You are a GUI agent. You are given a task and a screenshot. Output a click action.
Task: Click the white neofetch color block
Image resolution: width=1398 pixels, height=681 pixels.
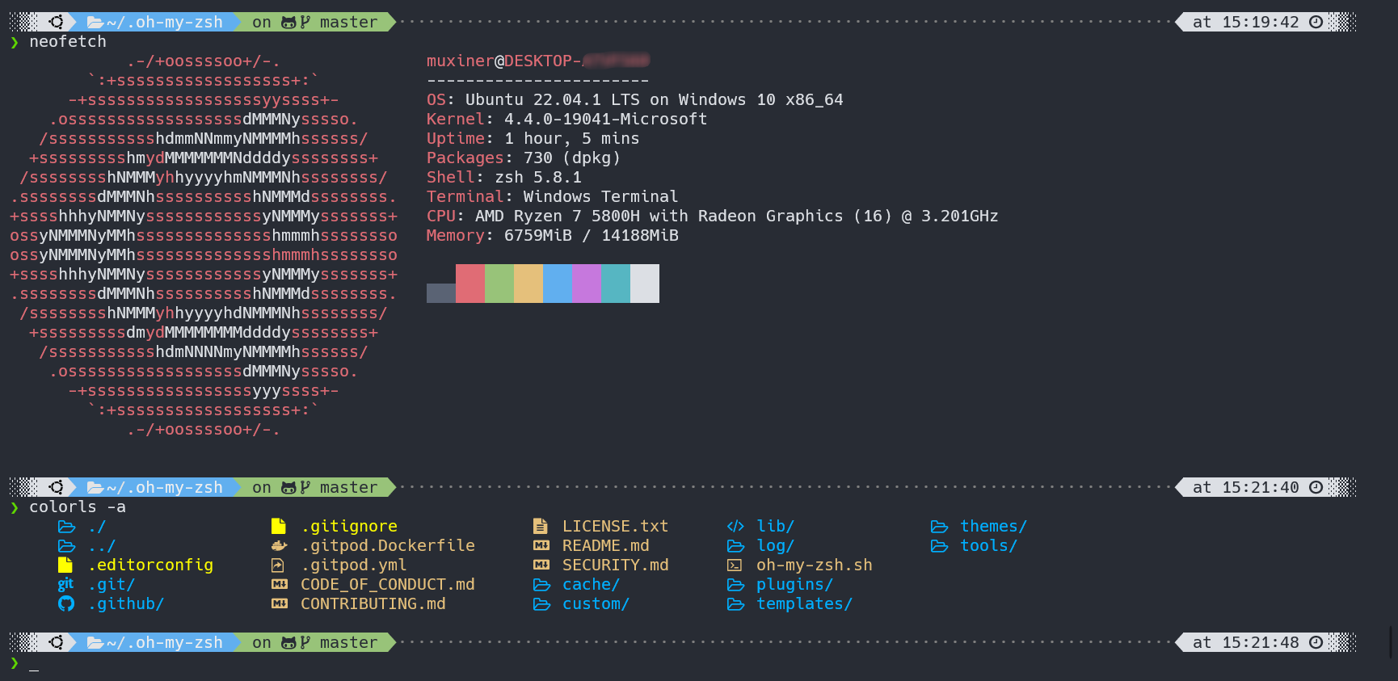[645, 284]
